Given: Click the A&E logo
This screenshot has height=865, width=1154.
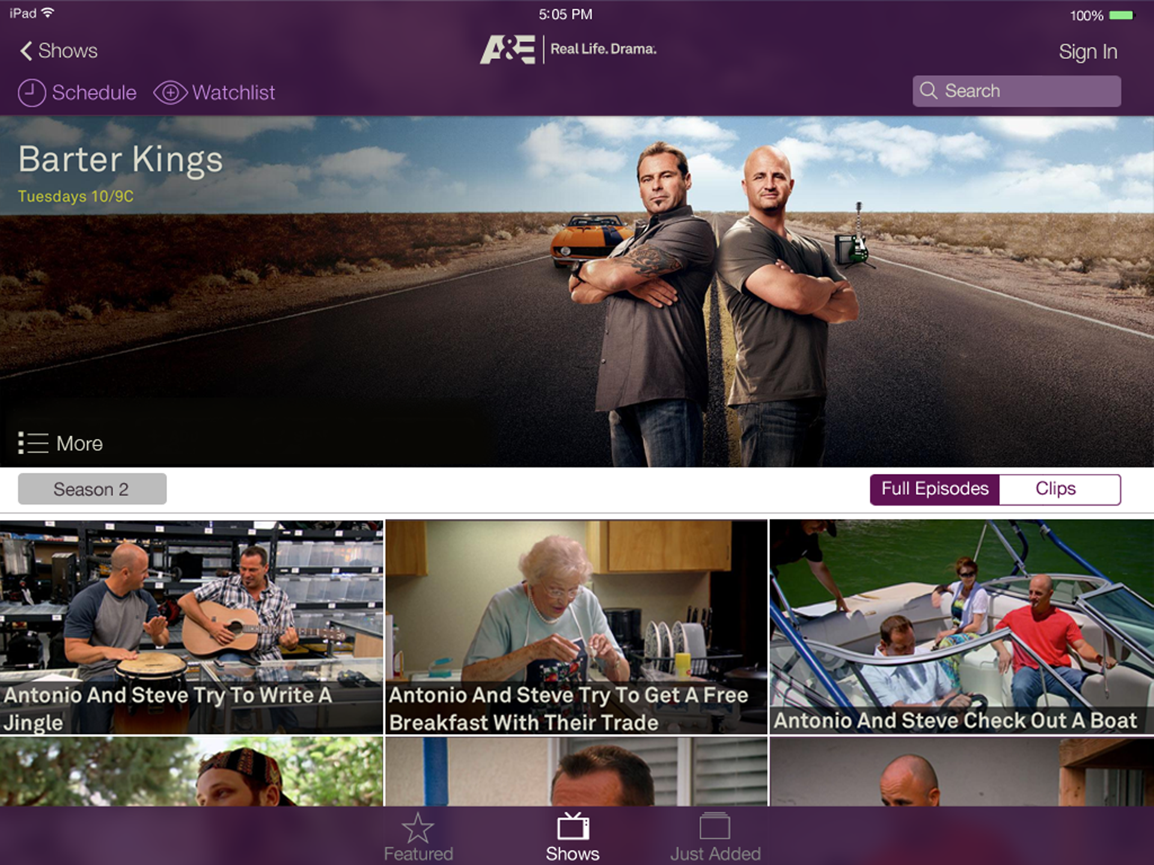Looking at the screenshot, I should 507,49.
